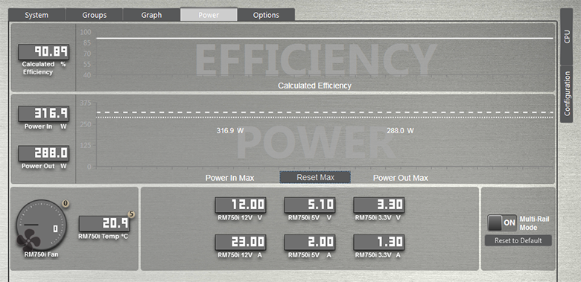Click the fan gauge badge showing 0
This screenshot has height=282, width=581.
tap(66, 203)
